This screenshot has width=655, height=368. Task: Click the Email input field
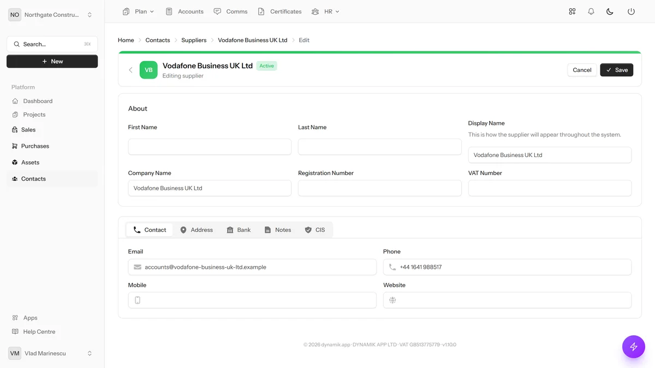tap(252, 267)
